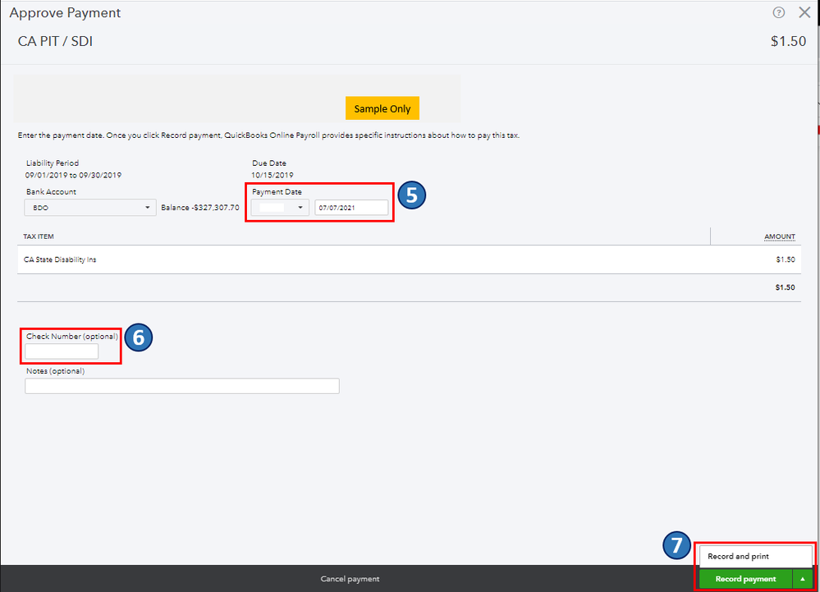
Task: Click Cancel payment link
Action: 350,579
